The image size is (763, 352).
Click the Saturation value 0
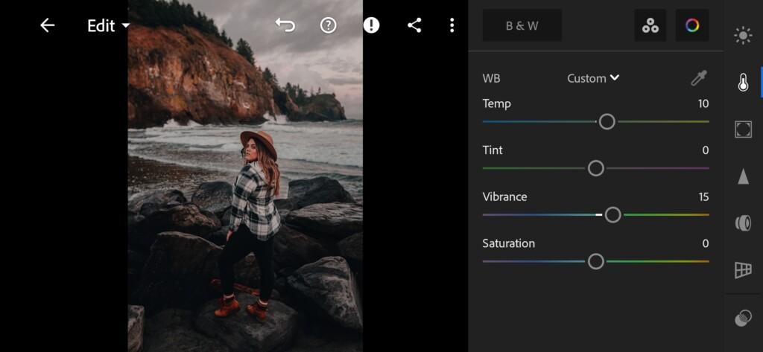pos(706,243)
